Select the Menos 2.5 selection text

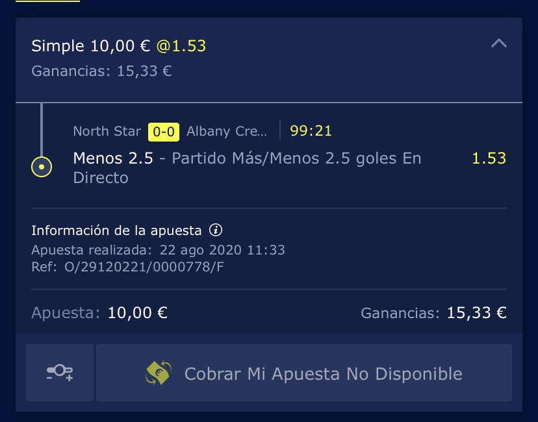(113, 158)
